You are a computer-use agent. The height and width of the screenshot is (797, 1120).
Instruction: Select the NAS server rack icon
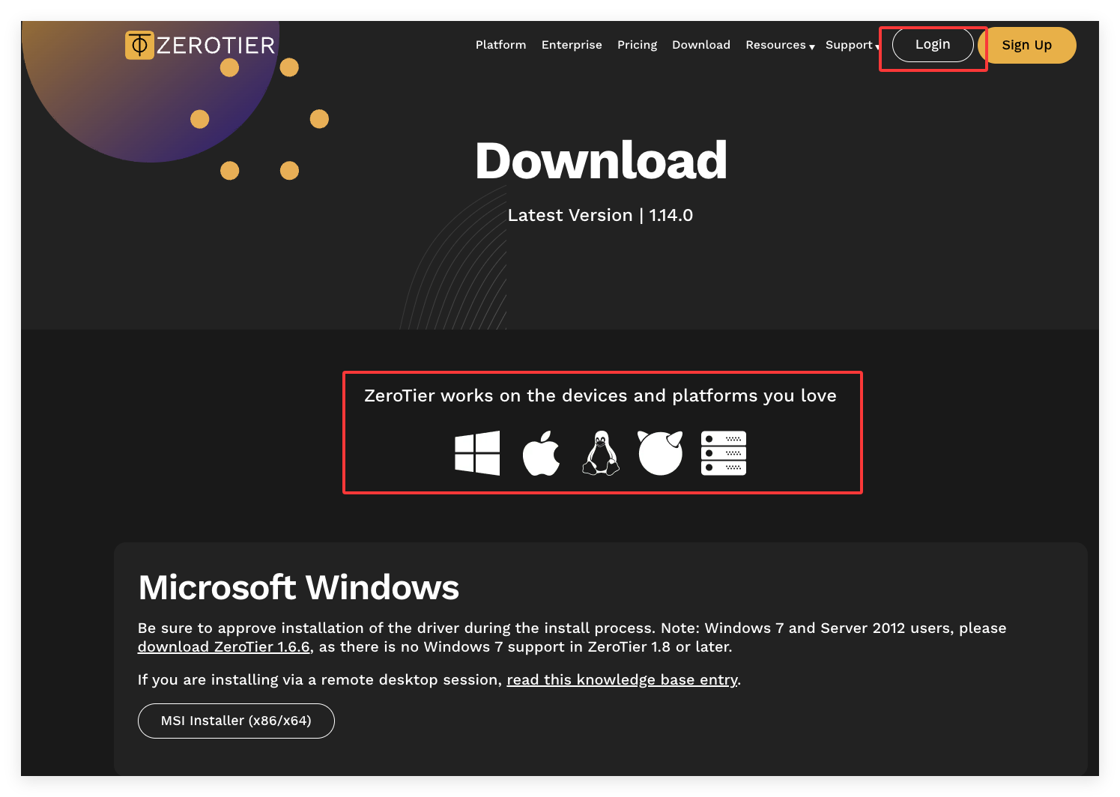point(724,452)
